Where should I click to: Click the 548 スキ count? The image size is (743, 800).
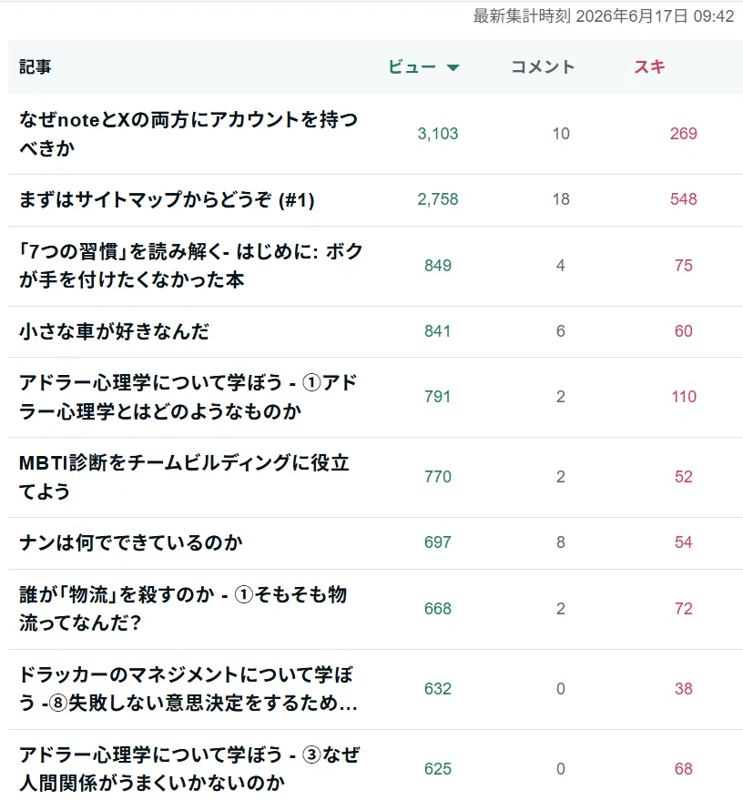683,199
